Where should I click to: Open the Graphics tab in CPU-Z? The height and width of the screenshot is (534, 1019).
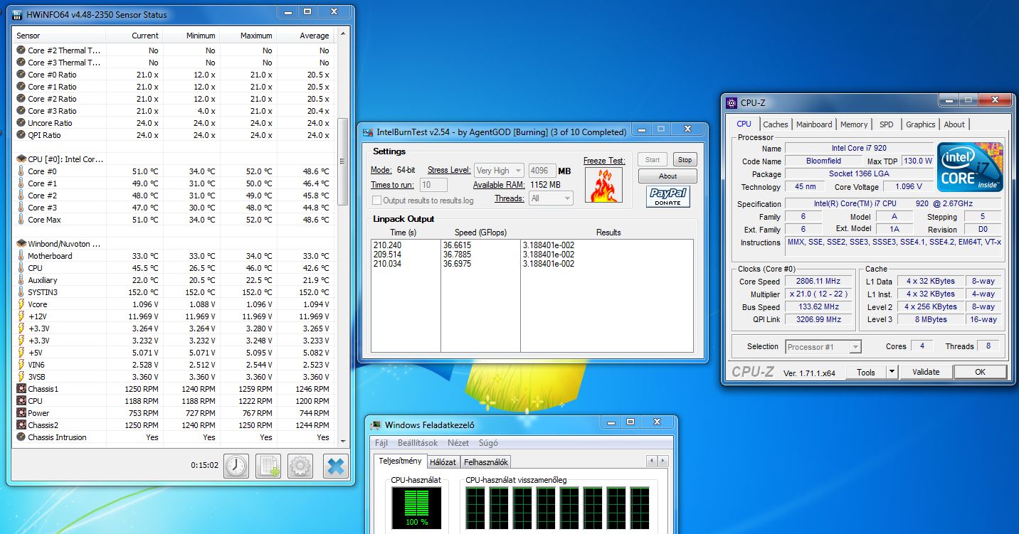[921, 124]
